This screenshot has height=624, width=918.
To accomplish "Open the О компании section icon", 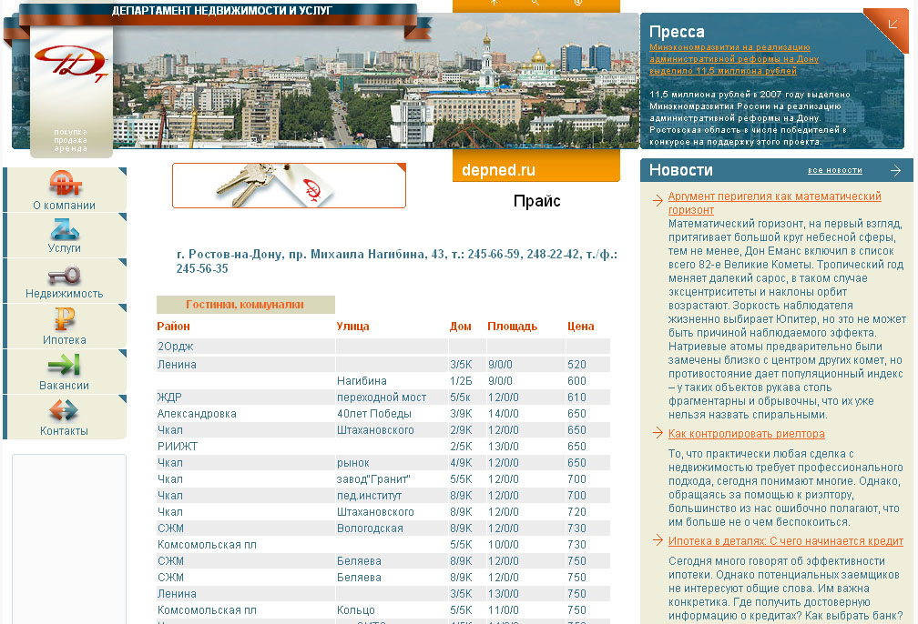I will click(65, 183).
